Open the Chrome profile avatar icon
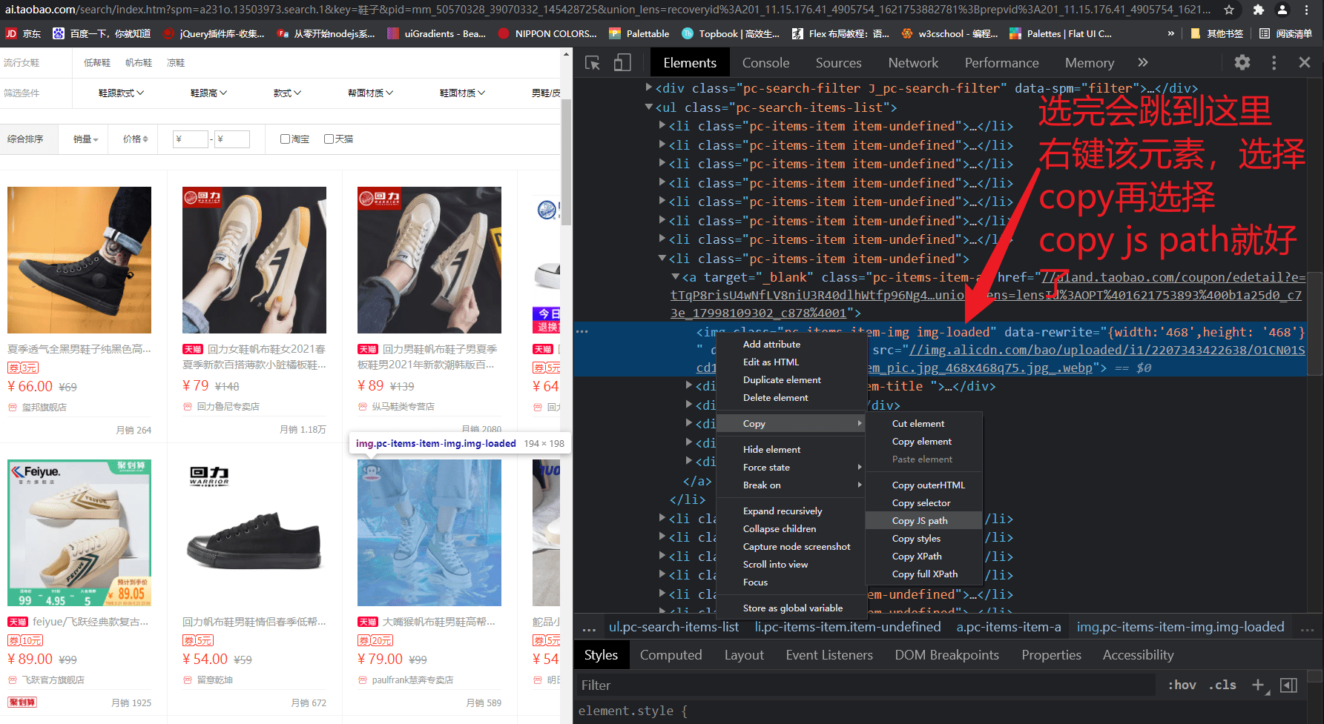Image resolution: width=1324 pixels, height=724 pixels. 1282,10
